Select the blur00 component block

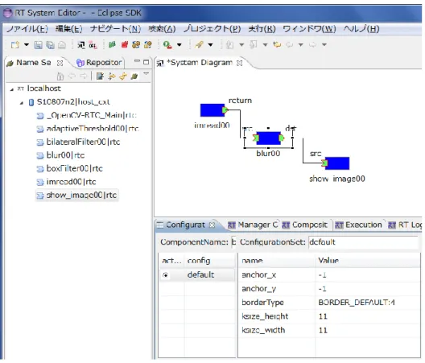(x=269, y=138)
